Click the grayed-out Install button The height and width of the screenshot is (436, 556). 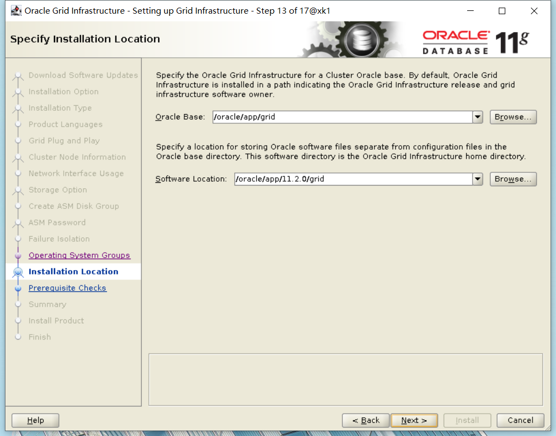467,420
